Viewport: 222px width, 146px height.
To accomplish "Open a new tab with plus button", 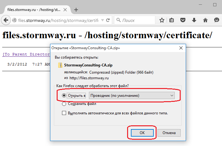I will [x=76, y=10].
